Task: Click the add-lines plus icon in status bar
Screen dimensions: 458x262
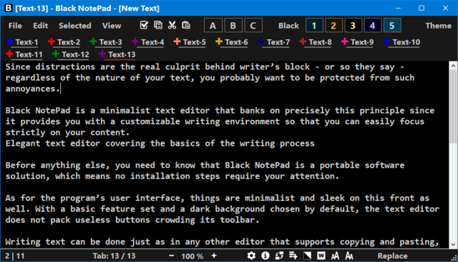Action: click(293, 256)
